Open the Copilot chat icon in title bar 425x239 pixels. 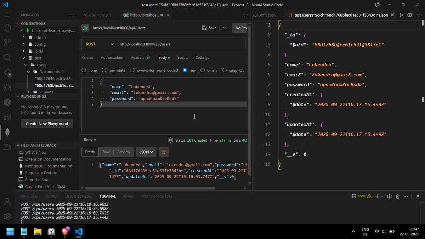pyautogui.click(x=377, y=5)
